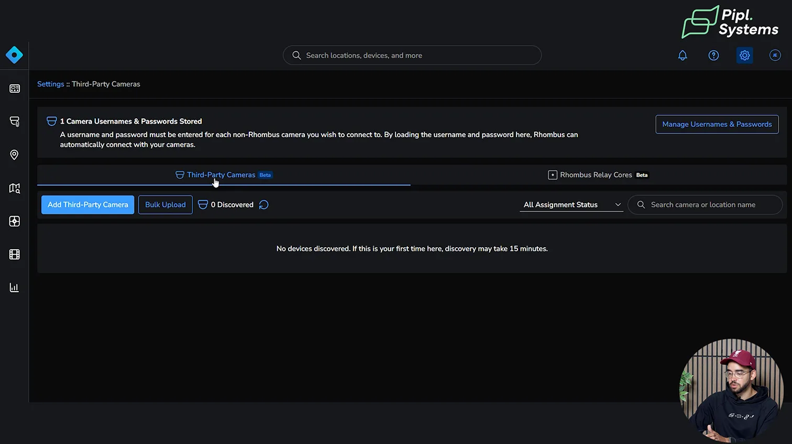The height and width of the screenshot is (444, 792).
Task: Refresh the discovered cameras list
Action: (x=264, y=205)
